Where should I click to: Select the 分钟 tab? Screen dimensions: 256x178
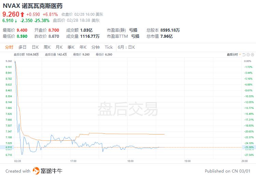click(96, 47)
